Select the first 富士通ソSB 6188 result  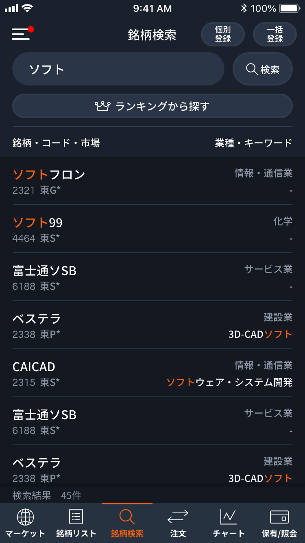coord(152,277)
